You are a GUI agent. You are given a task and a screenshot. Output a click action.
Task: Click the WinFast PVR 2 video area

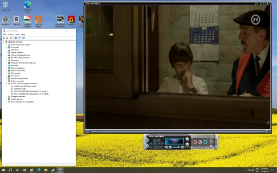178,67
